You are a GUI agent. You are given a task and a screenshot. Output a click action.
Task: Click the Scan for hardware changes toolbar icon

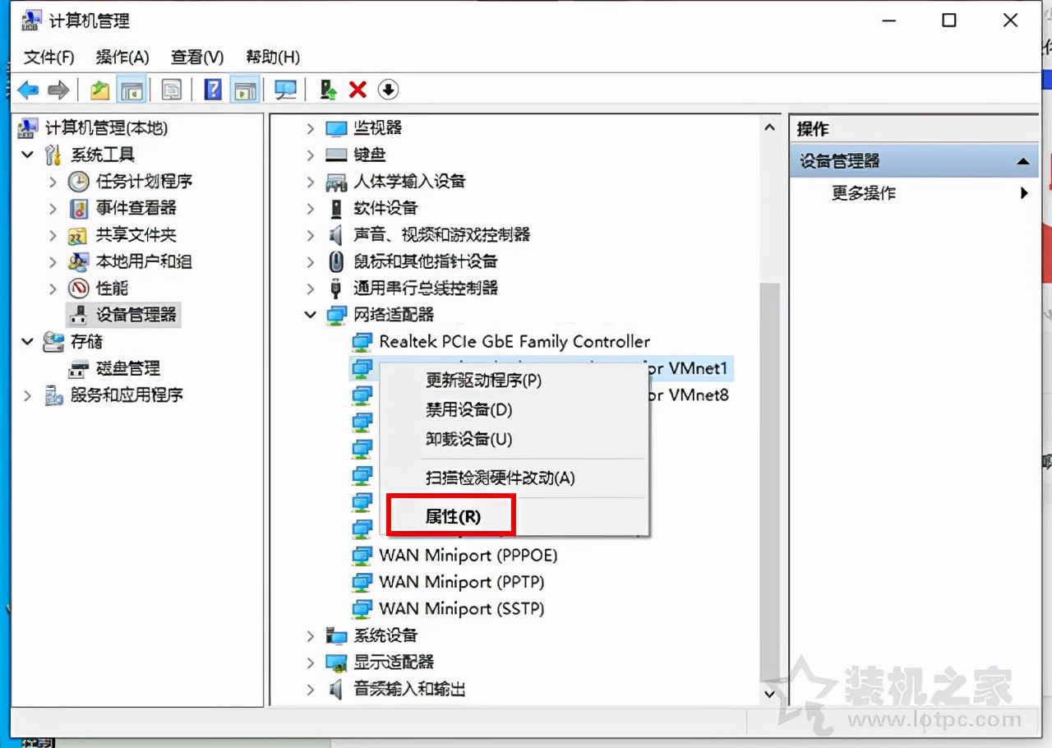click(388, 89)
